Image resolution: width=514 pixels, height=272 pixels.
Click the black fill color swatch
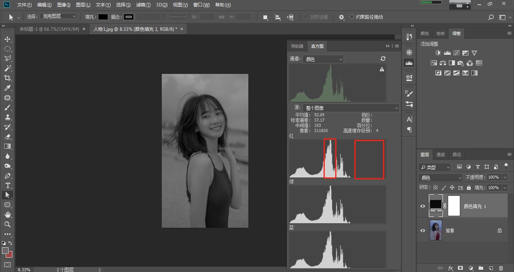coord(103,17)
